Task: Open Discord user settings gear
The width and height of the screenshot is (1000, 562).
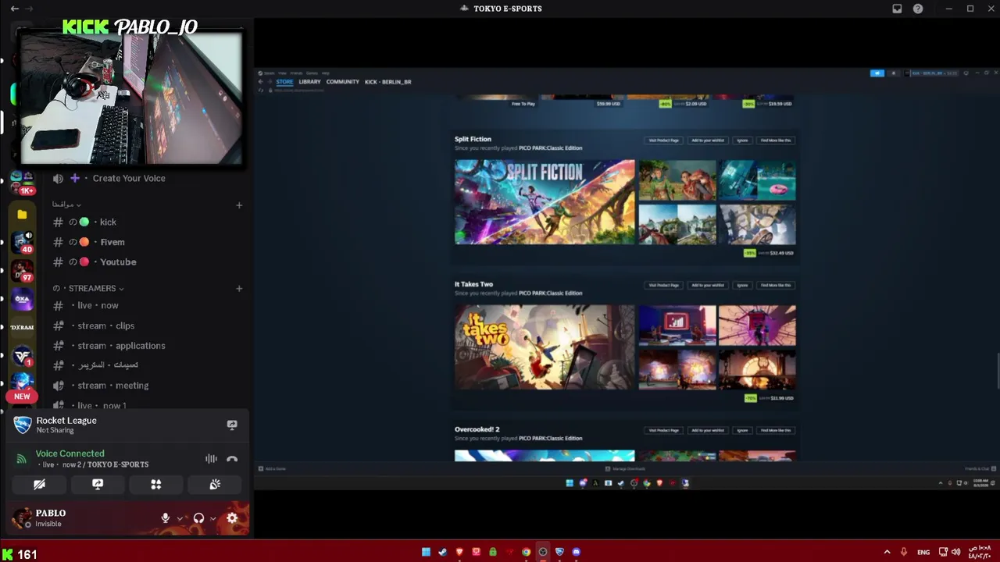Action: tap(232, 518)
